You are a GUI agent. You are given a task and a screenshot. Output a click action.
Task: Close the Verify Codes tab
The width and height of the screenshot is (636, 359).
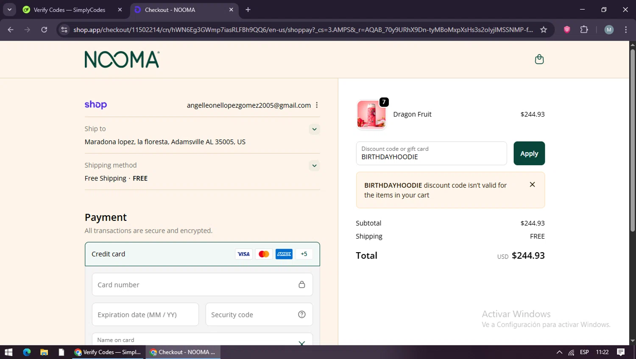coord(120,10)
